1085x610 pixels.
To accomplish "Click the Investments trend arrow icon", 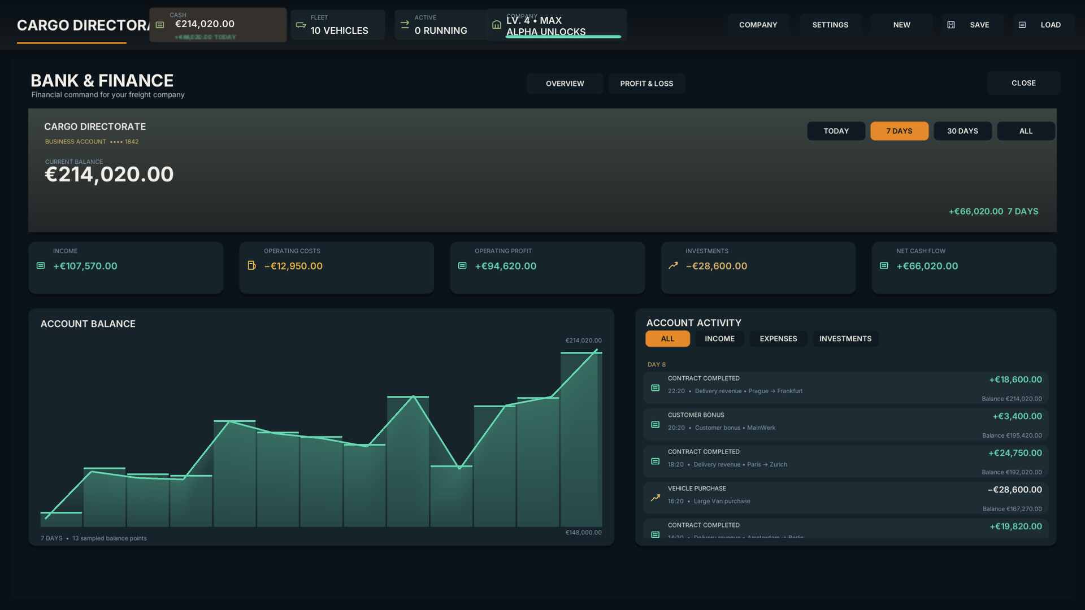I will click(673, 265).
